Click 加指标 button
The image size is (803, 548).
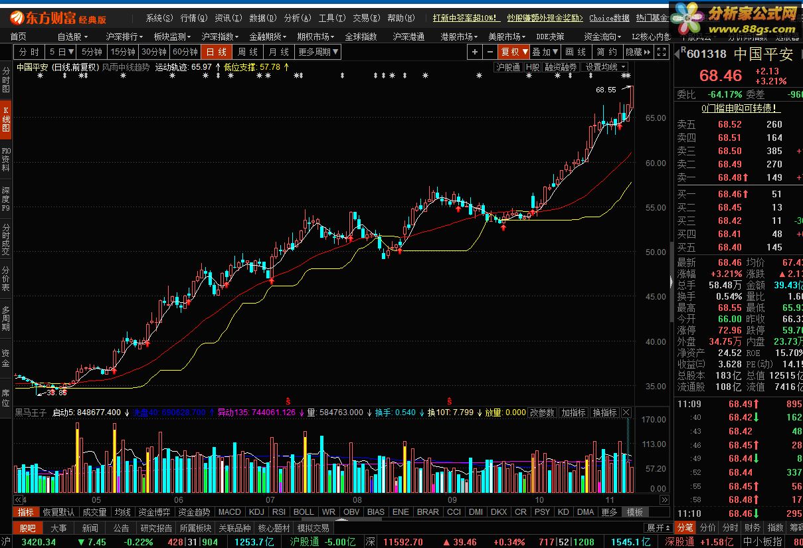point(573,412)
